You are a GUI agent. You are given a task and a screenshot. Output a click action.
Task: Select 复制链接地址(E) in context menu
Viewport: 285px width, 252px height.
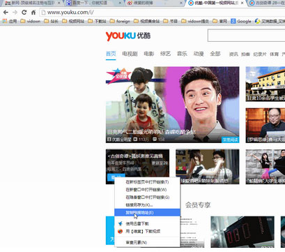(147, 212)
